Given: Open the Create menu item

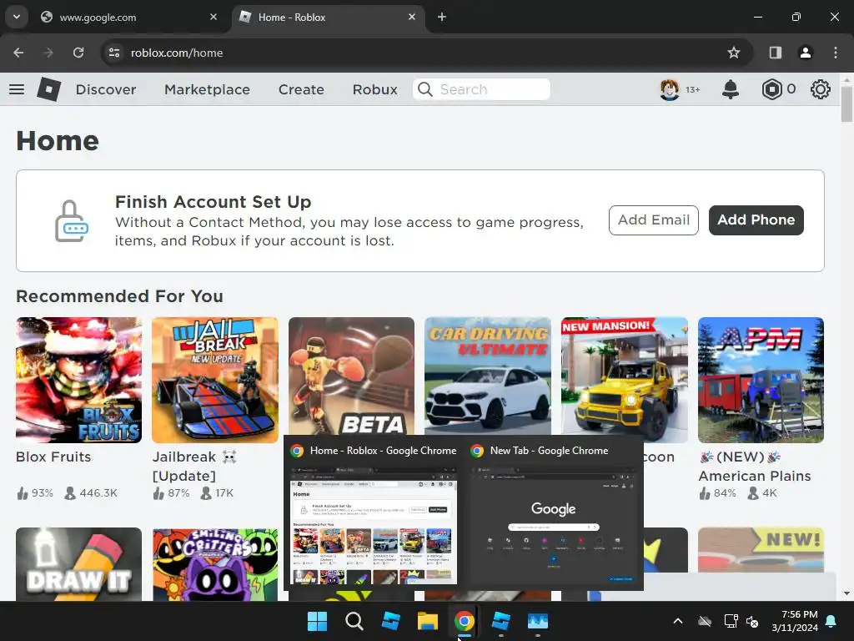Looking at the screenshot, I should pos(301,89).
